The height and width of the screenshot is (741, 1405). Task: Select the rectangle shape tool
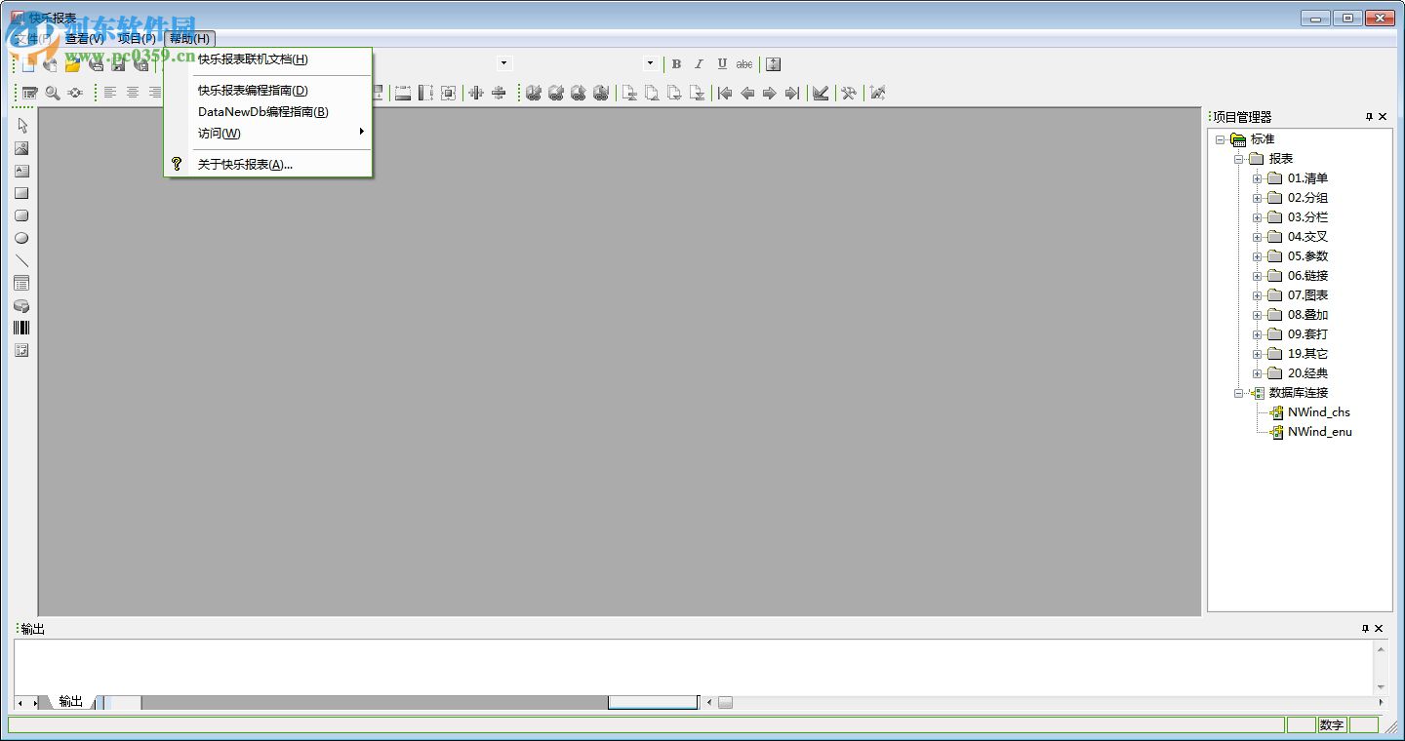pos(21,193)
